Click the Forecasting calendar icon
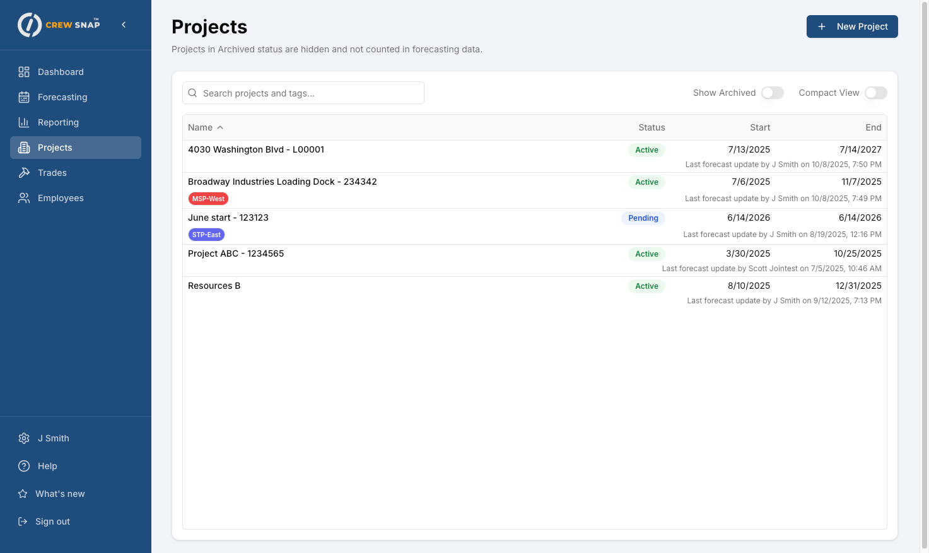This screenshot has width=929, height=553. [x=24, y=97]
